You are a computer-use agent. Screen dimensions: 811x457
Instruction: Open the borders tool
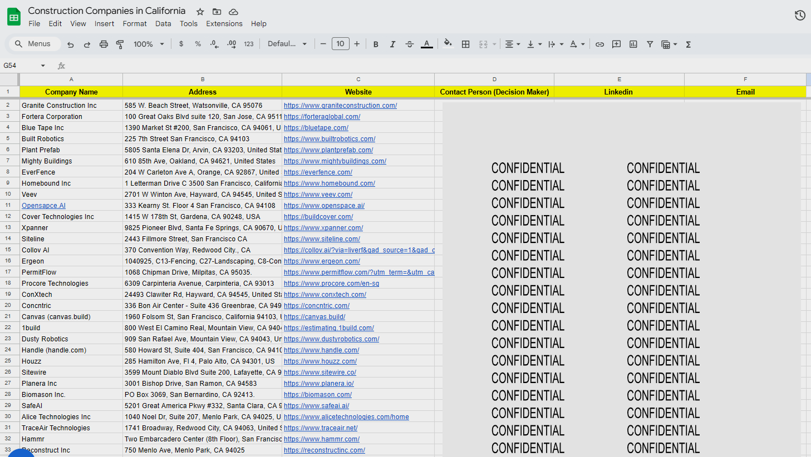[x=466, y=44]
